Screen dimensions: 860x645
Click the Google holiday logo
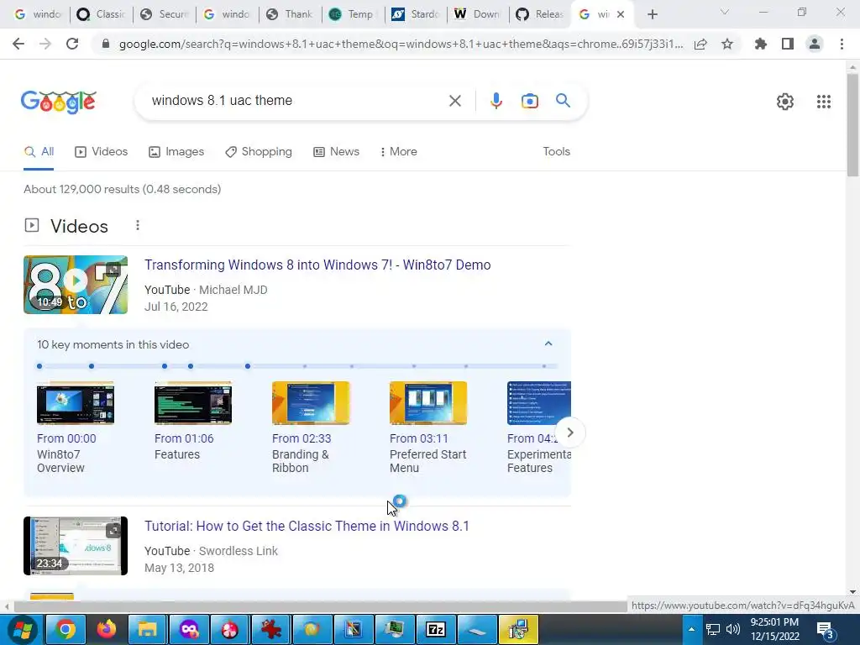tap(59, 102)
